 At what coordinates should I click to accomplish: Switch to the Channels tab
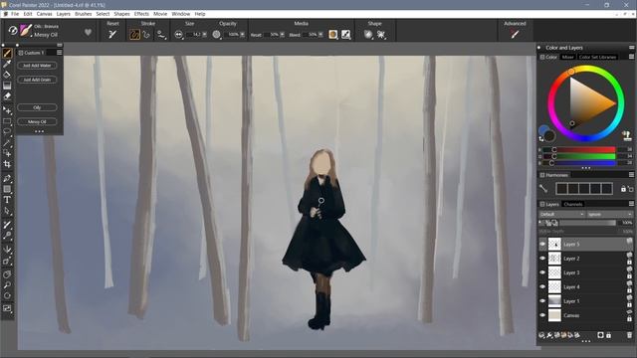pyautogui.click(x=573, y=204)
